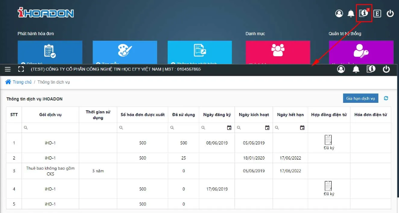
Task: Click logout power icon in dark toolbar
Action: (386, 69)
